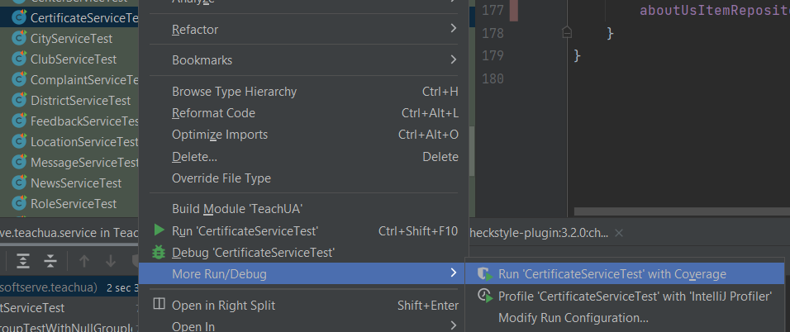Click the profiler clock icon

pyautogui.click(x=485, y=296)
